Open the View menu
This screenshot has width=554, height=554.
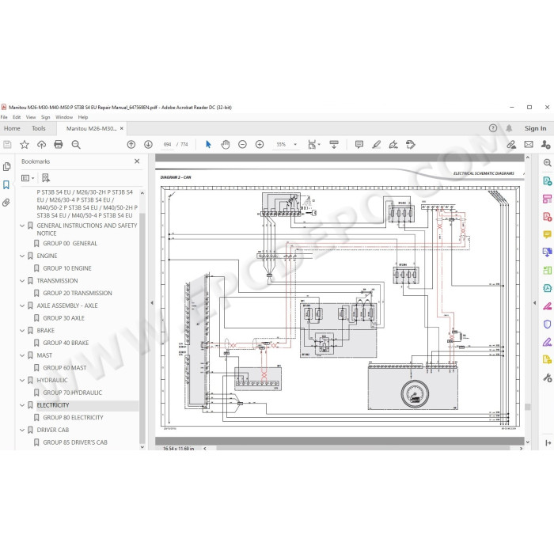coord(31,117)
